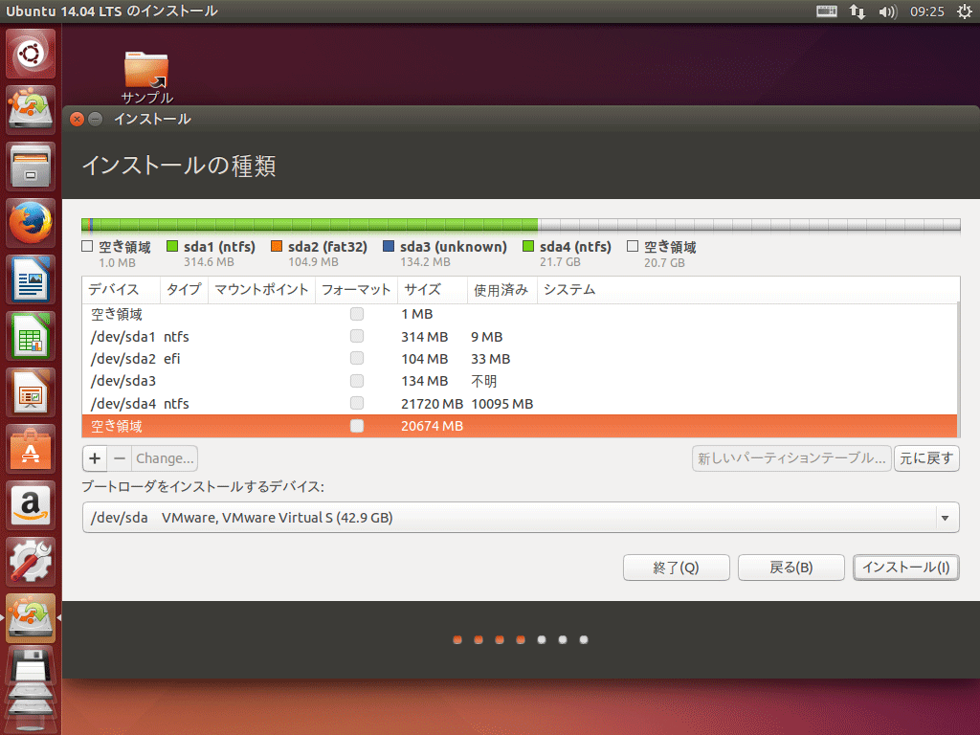Image resolution: width=980 pixels, height=735 pixels.
Task: Select the 空き領域 1 MB row
Action: pyautogui.click(x=520, y=314)
